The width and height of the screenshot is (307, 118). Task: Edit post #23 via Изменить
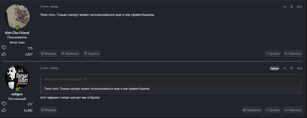click(x=70, y=54)
